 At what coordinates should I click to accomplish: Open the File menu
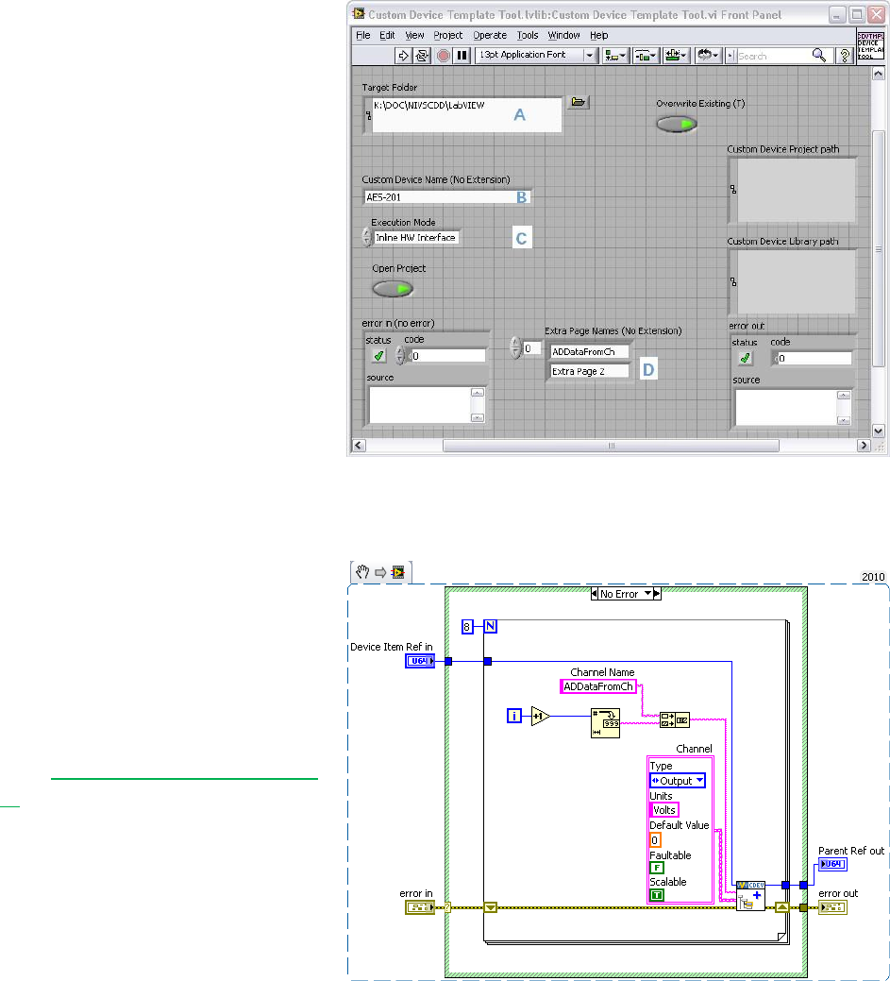[x=362, y=35]
